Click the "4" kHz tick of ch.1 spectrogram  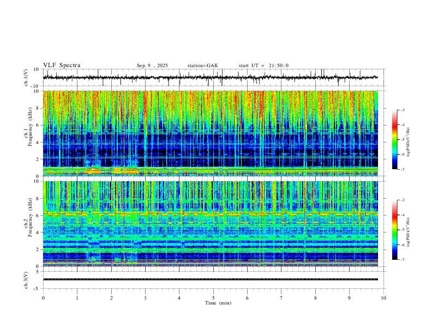pyautogui.click(x=38, y=142)
